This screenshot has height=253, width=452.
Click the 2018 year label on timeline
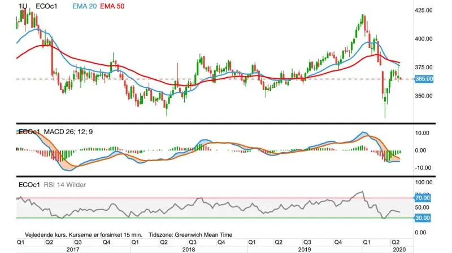point(189,250)
